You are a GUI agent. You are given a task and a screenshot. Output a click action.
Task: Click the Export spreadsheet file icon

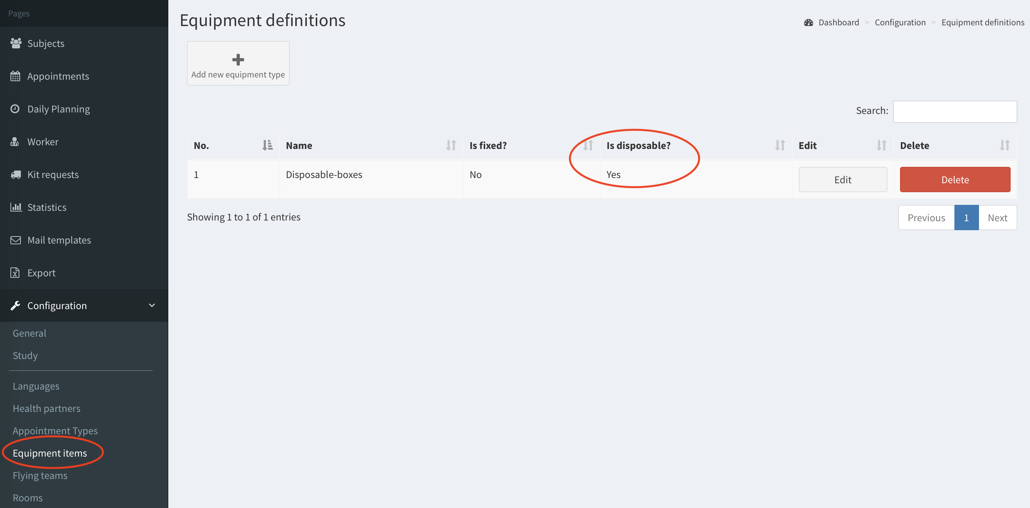click(x=15, y=273)
